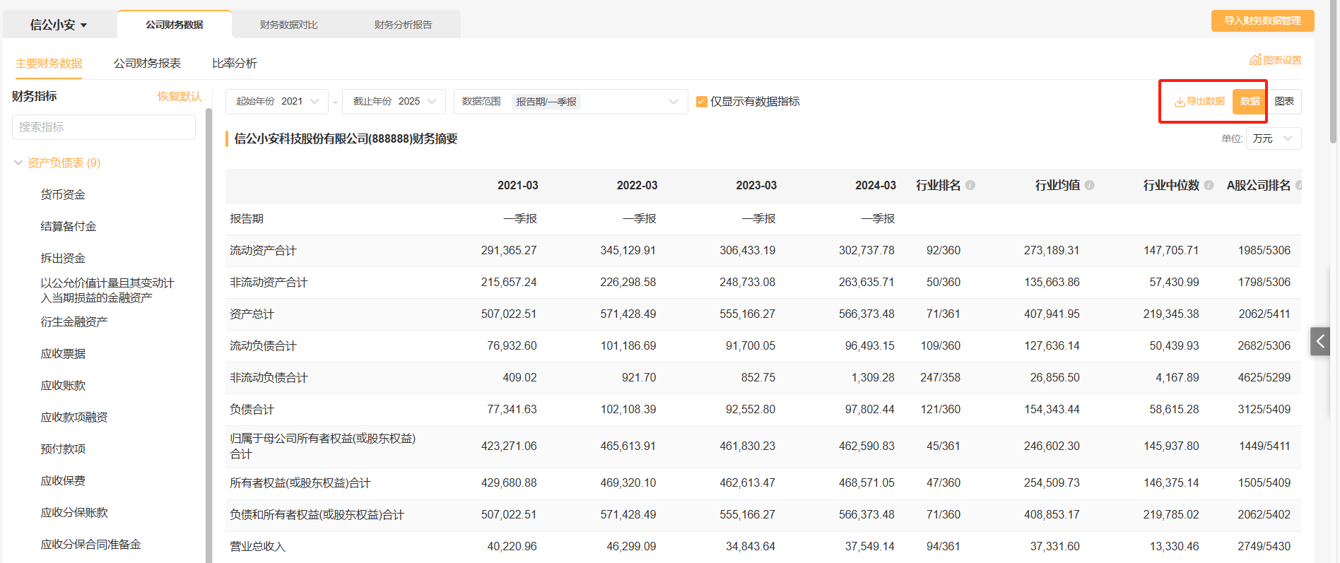Open the 信公小安 company switcher arrow
1340x563 pixels.
pyautogui.click(x=83, y=25)
